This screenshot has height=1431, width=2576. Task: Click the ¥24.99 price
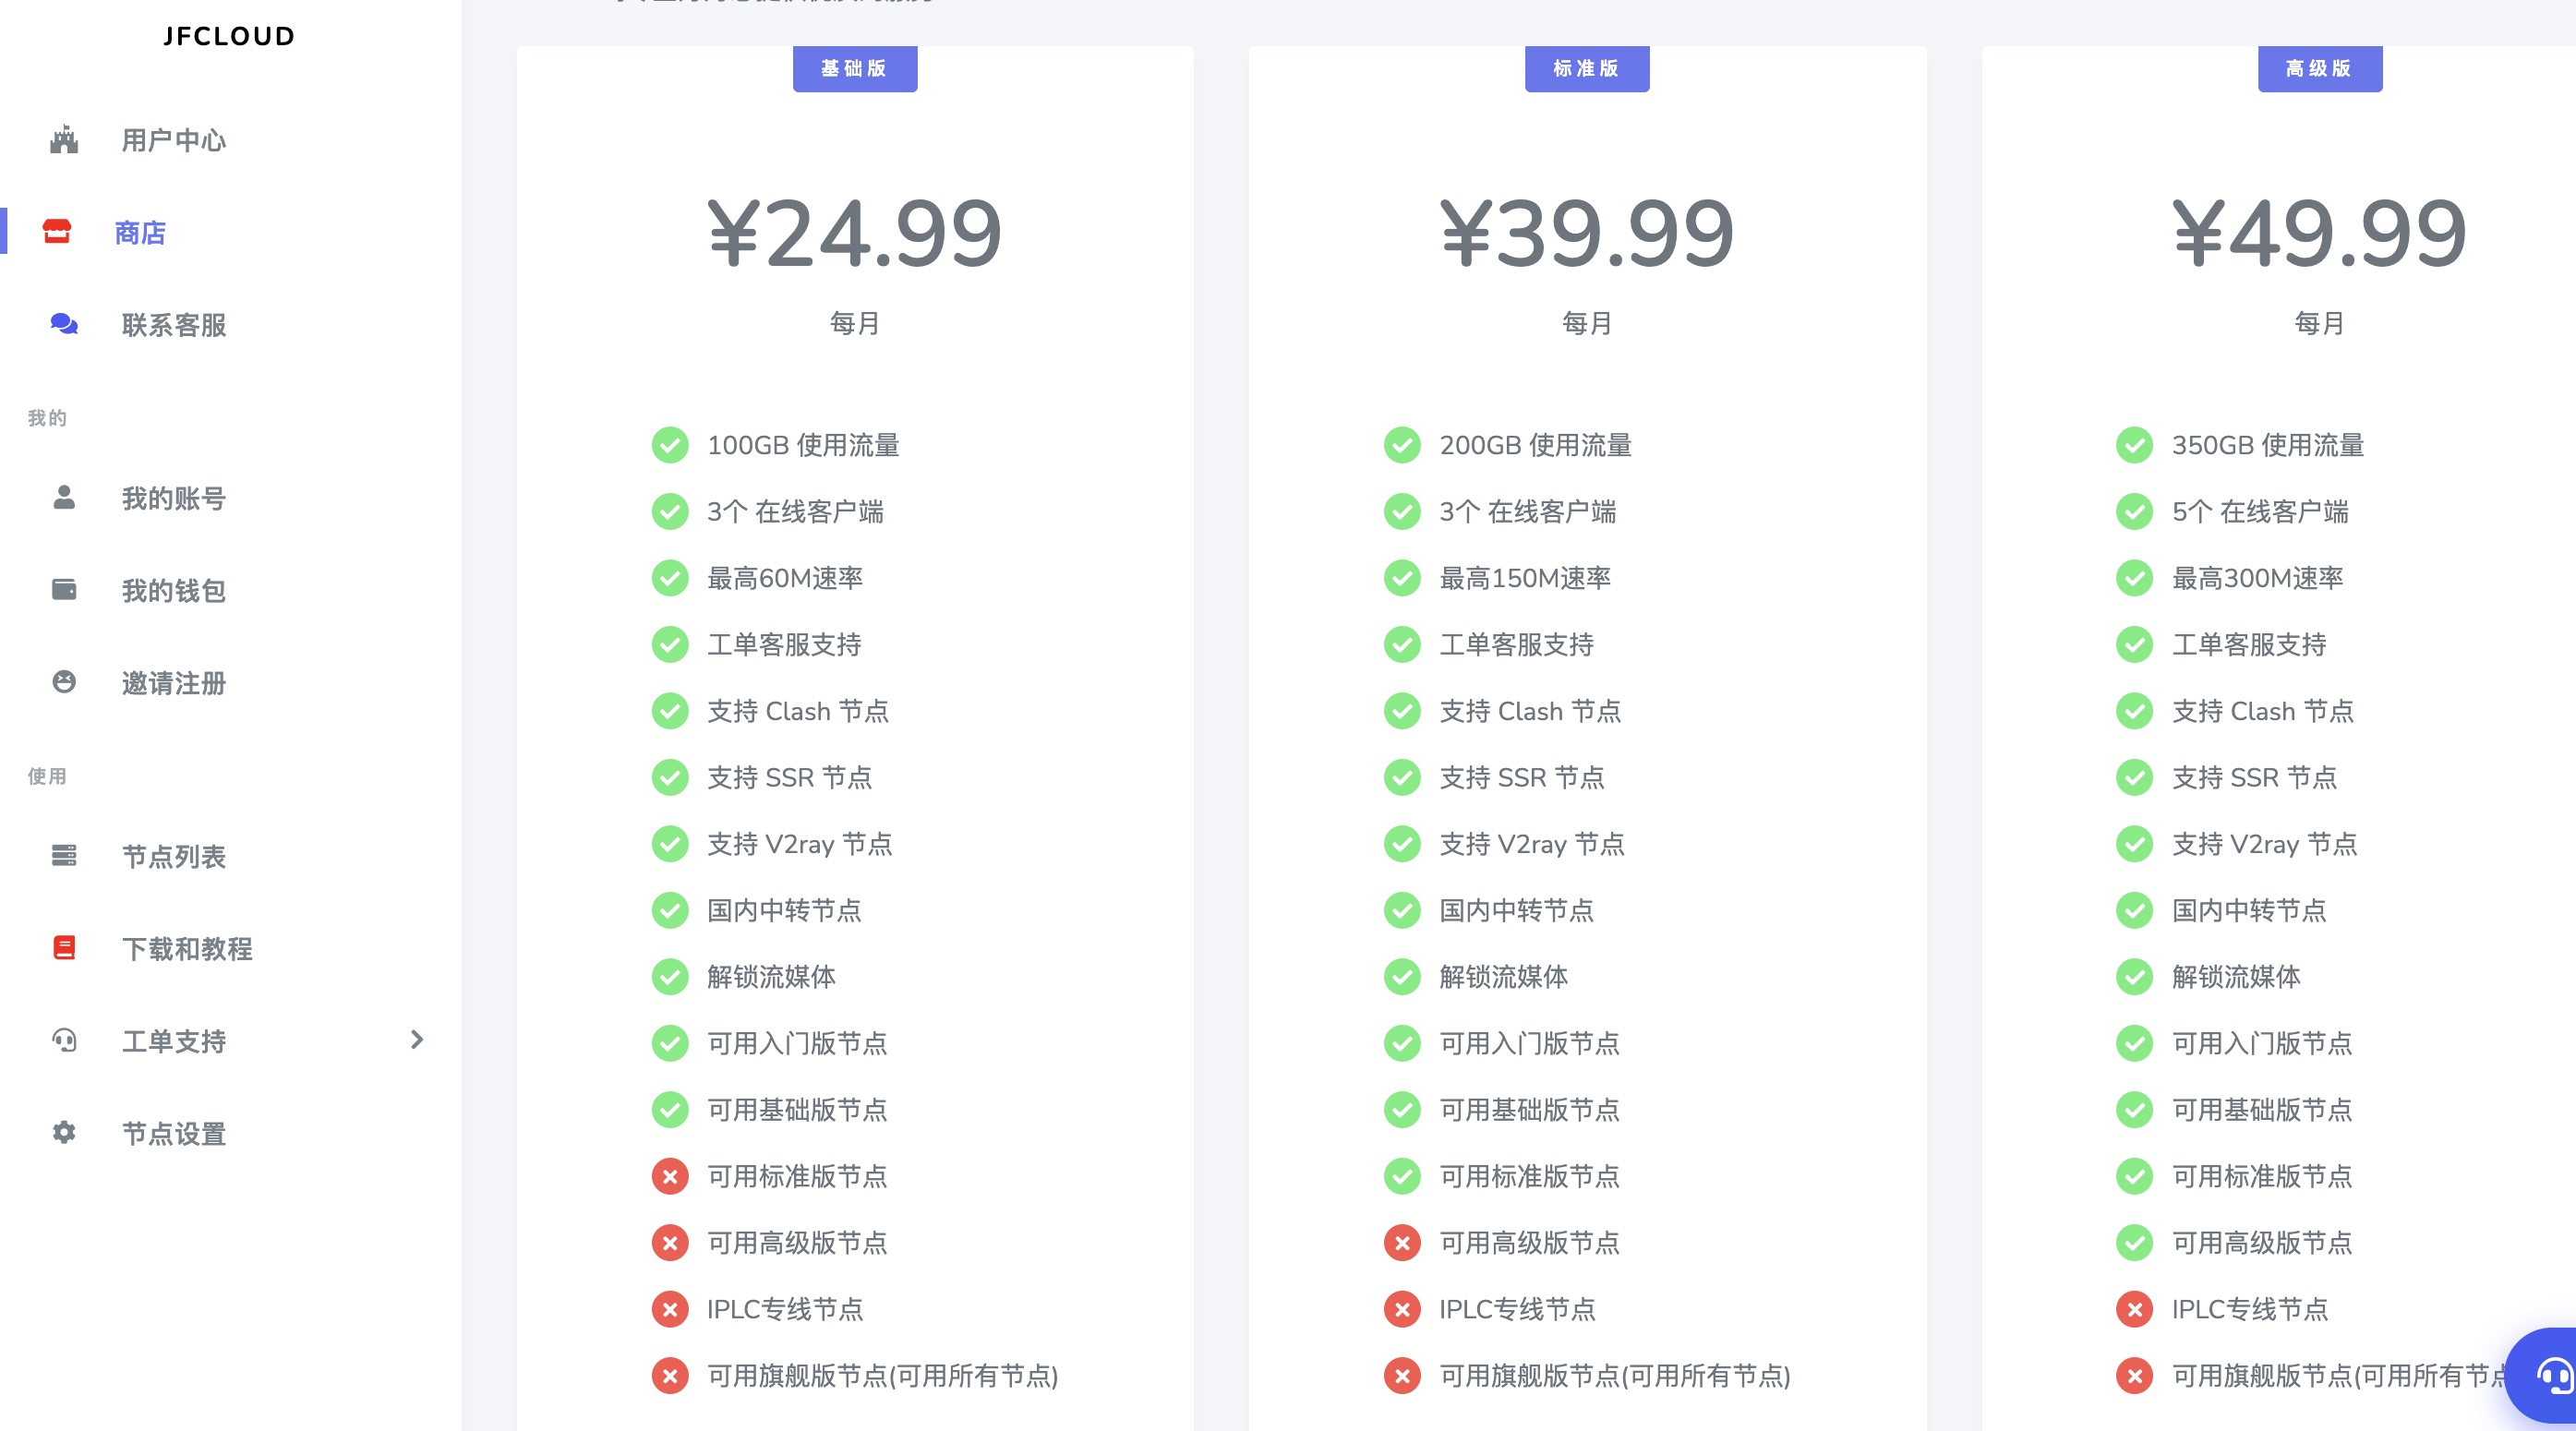click(x=855, y=233)
